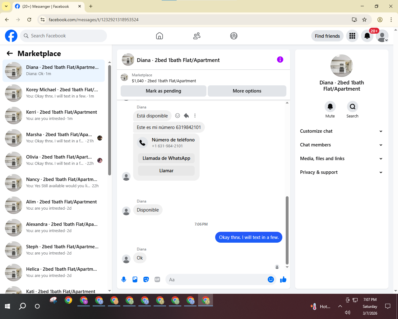Go to the Home feed icon
This screenshot has width=398, height=319.
pos(160,36)
